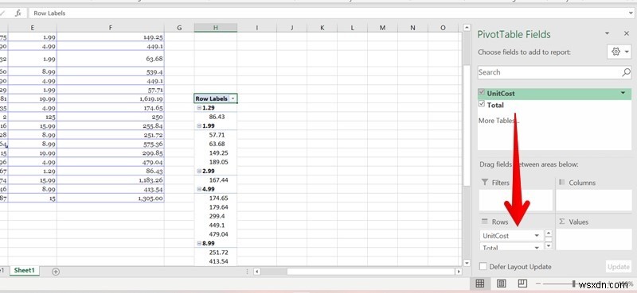
Task: Click the Values area drop box
Action: tap(593, 240)
